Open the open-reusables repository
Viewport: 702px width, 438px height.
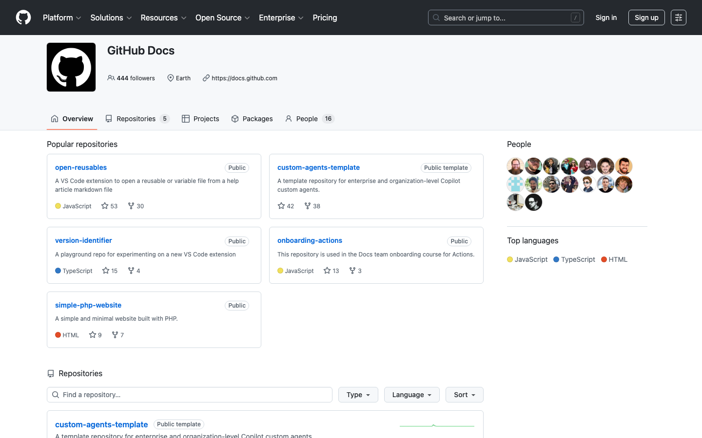(x=81, y=167)
